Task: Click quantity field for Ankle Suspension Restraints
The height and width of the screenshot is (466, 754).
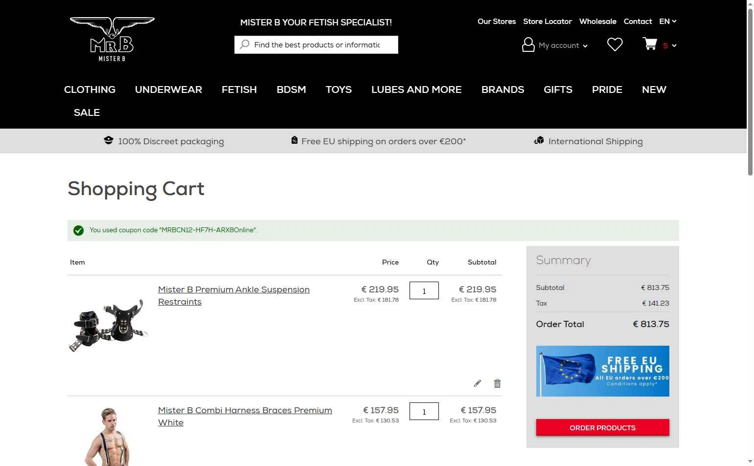Action: click(x=424, y=290)
